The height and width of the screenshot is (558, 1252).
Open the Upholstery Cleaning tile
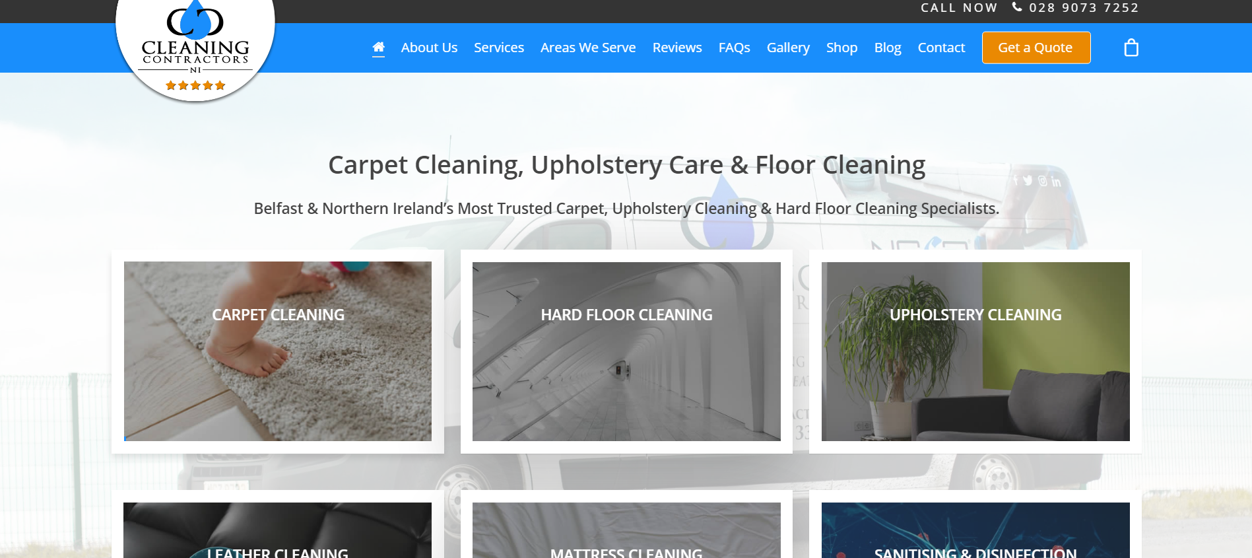point(975,351)
